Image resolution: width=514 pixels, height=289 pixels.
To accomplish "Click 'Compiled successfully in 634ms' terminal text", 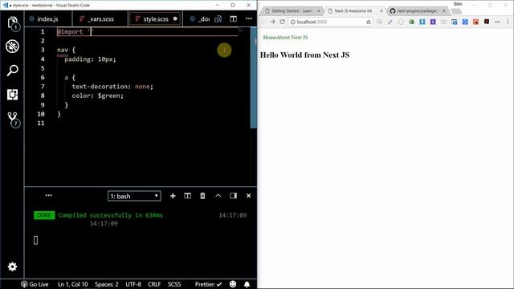I will [111, 215].
